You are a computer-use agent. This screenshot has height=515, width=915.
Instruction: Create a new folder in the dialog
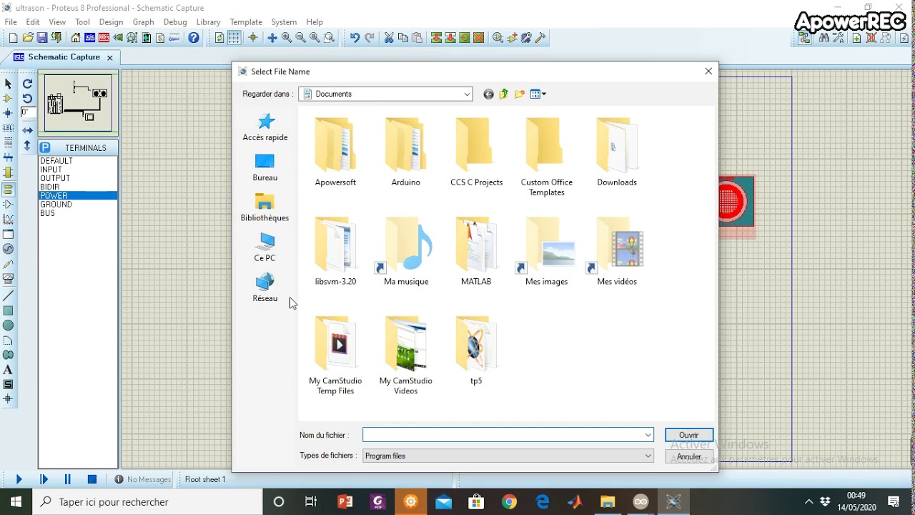520,94
